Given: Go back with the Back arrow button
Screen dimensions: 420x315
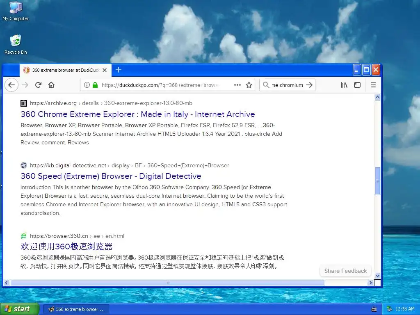Looking at the screenshot, I should pos(11,85).
